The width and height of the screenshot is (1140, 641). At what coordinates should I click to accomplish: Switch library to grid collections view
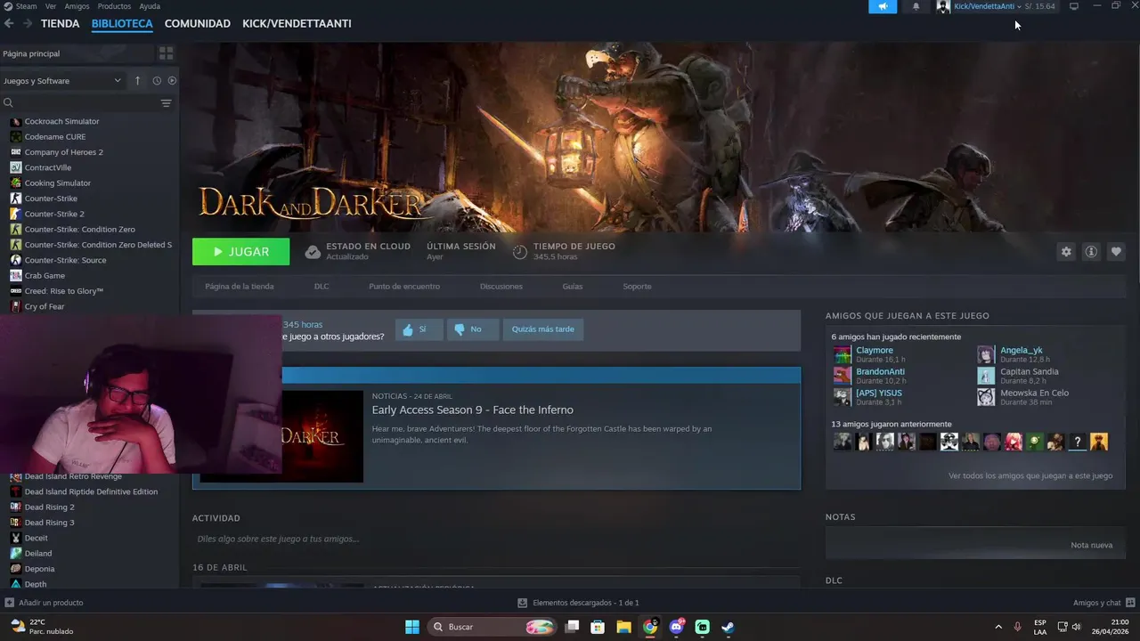pyautogui.click(x=166, y=53)
